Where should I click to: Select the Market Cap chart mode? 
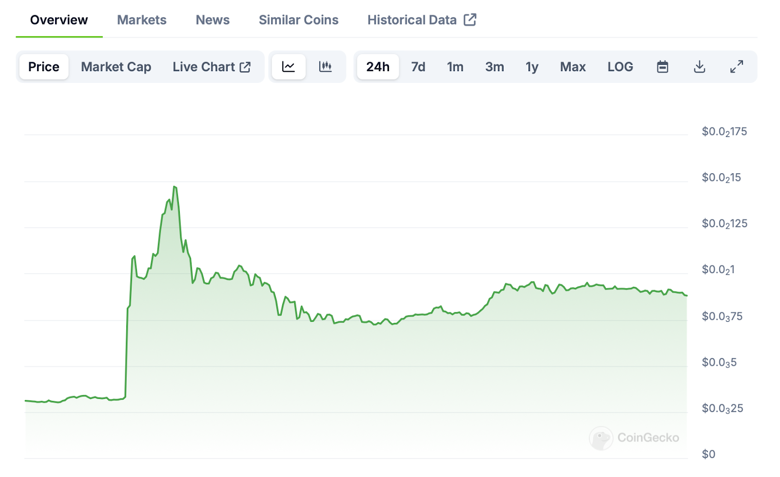116,67
